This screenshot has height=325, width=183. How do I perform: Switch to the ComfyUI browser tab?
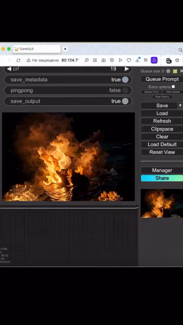(x=37, y=49)
